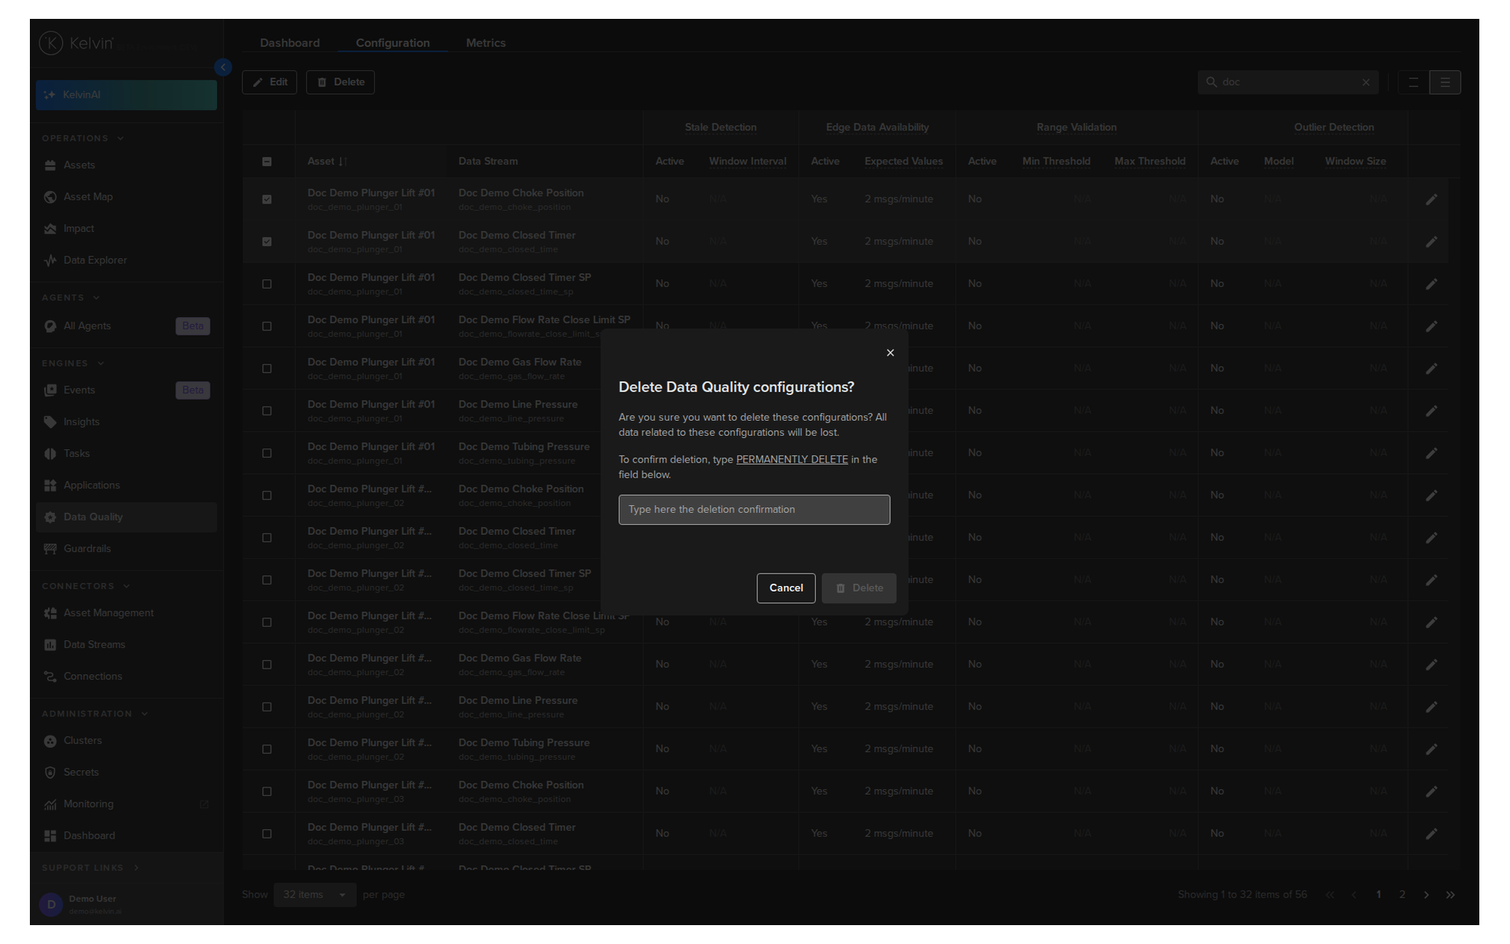Collapse the sidebar with the arrow button

pyautogui.click(x=223, y=68)
